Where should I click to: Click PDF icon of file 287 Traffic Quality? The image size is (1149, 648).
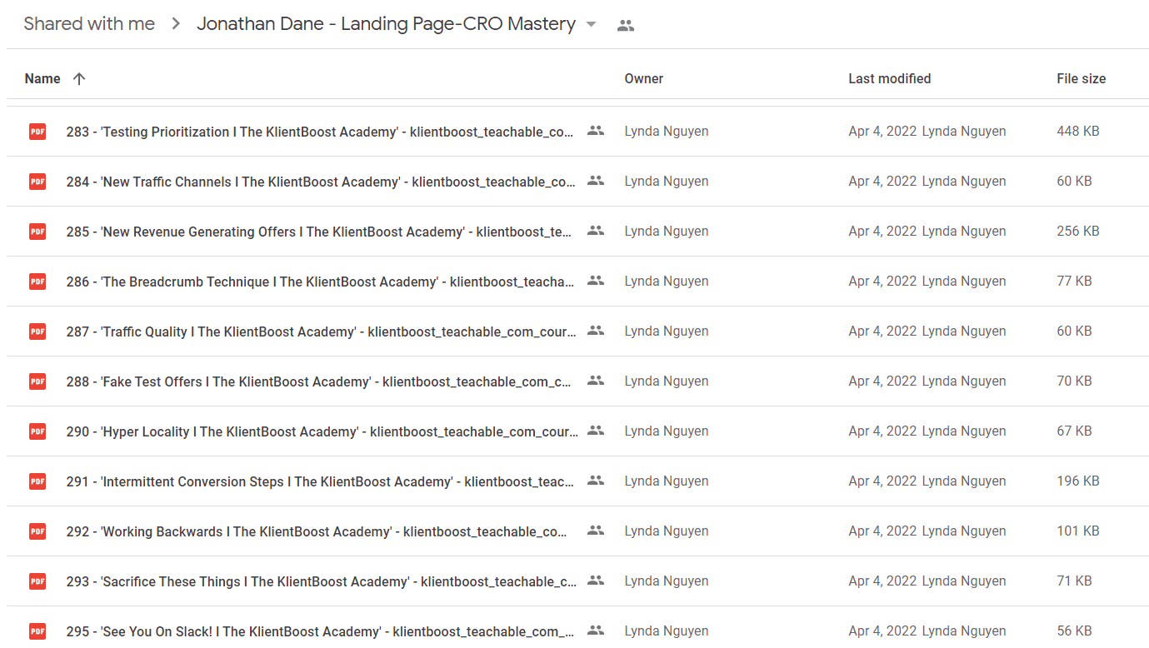point(37,331)
